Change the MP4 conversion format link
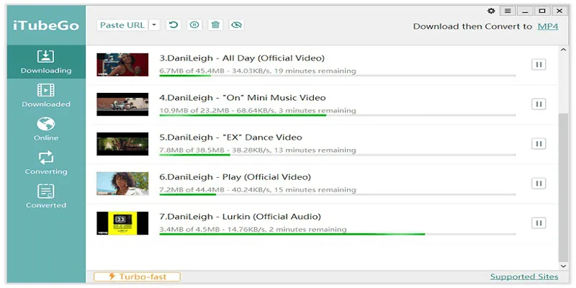This screenshot has height=288, width=576. pyautogui.click(x=548, y=27)
